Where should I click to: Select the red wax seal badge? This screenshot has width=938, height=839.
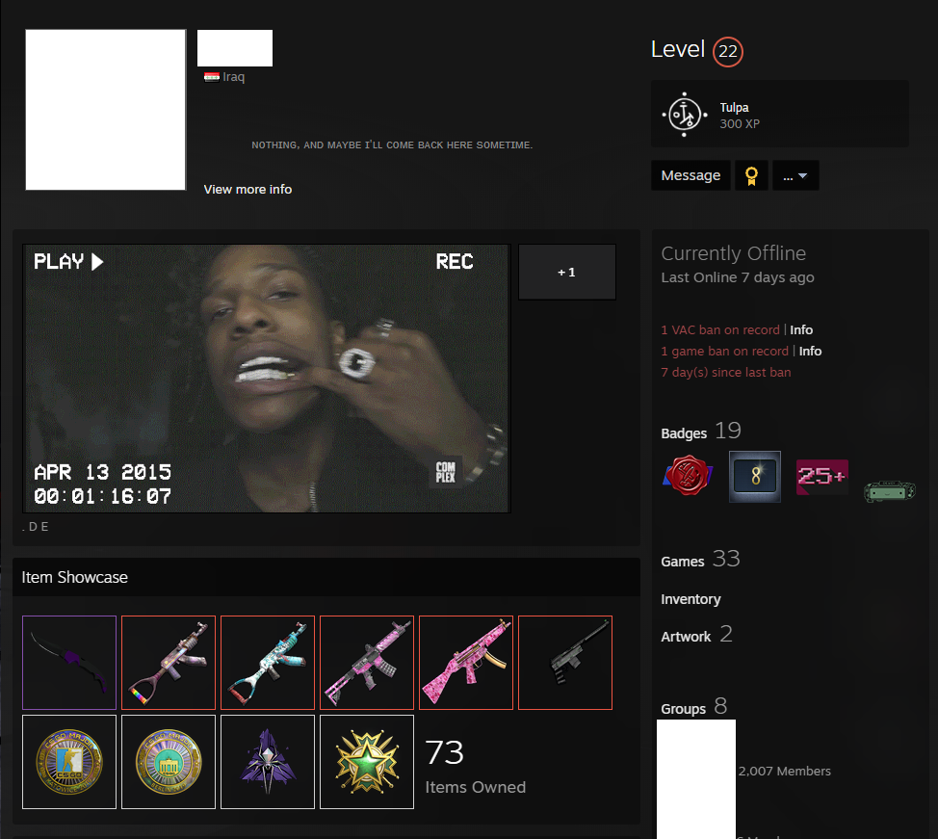[x=689, y=476]
